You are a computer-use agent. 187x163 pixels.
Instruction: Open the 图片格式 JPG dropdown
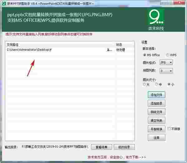pyautogui.click(x=166, y=63)
